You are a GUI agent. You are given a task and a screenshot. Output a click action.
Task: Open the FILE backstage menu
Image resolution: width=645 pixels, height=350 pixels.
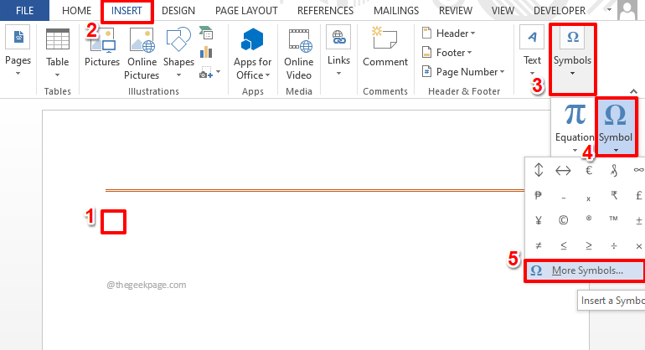[x=24, y=11]
